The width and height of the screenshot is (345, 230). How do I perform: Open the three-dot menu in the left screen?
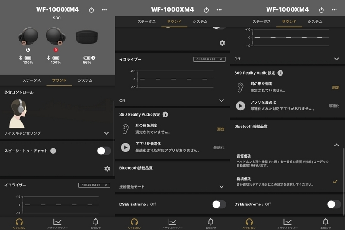(x=104, y=10)
